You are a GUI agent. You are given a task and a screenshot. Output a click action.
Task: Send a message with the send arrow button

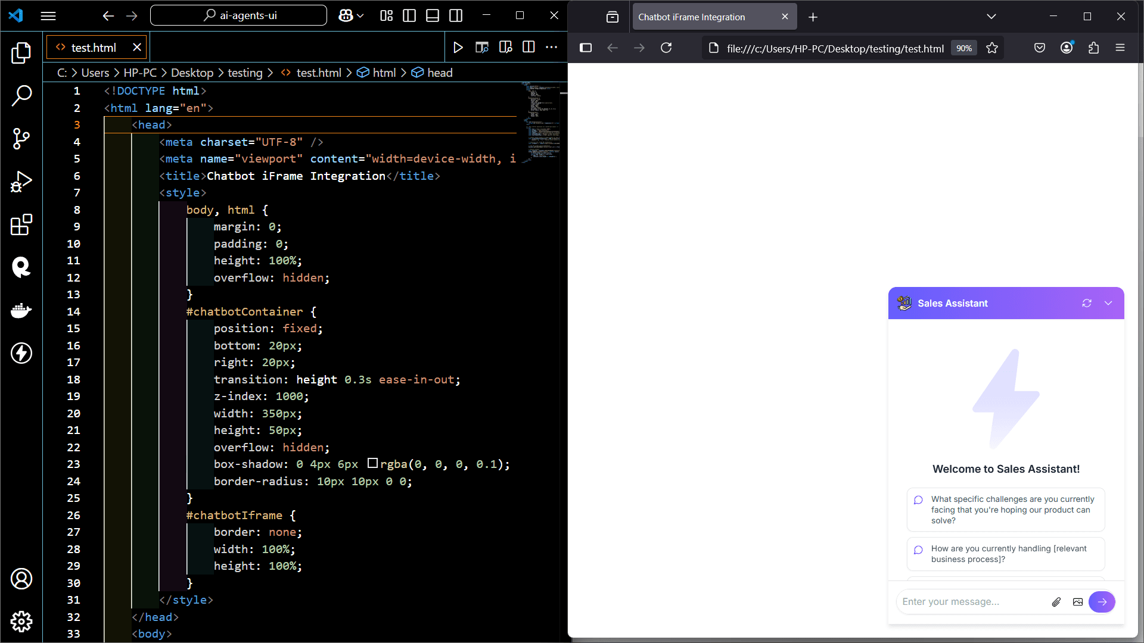pyautogui.click(x=1102, y=602)
